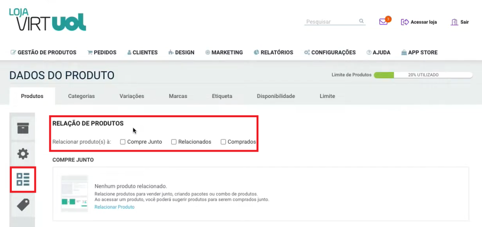
Task: Open the product box sidebar icon
Action: click(23, 128)
